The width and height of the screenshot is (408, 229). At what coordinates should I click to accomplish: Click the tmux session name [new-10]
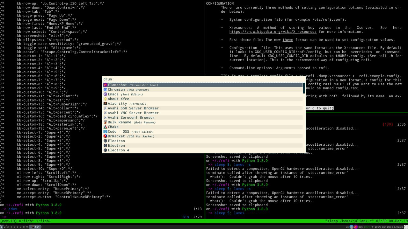tap(9, 221)
